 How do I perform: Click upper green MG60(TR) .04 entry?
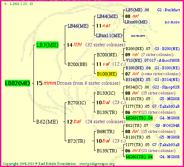coord(139,118)
